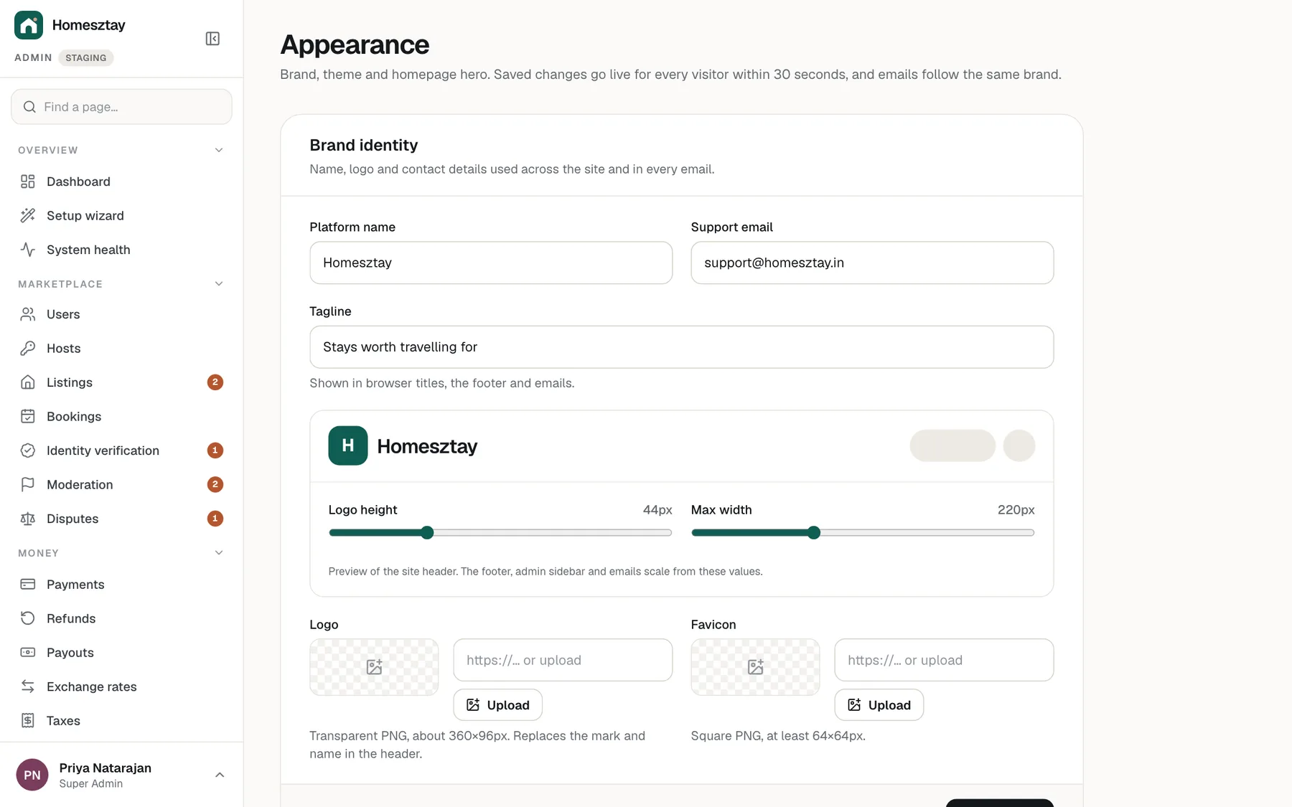Go to Setup wizard
The width and height of the screenshot is (1292, 807).
tap(121, 215)
